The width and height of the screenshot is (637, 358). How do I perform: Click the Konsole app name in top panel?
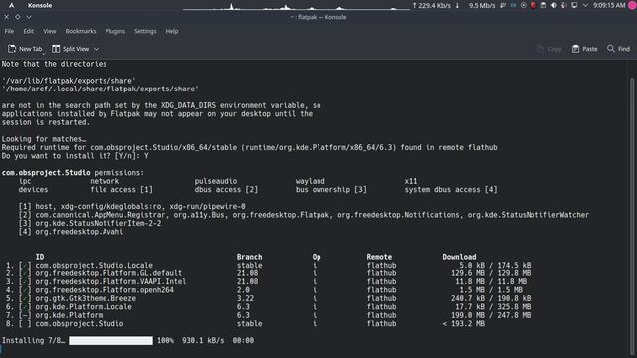[40, 5]
